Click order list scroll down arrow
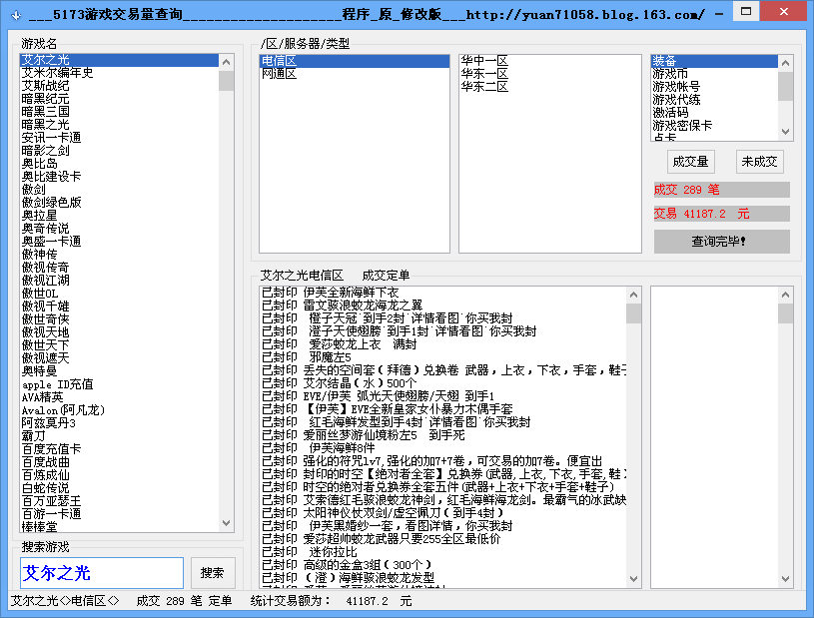The width and height of the screenshot is (814, 618). tap(634, 579)
